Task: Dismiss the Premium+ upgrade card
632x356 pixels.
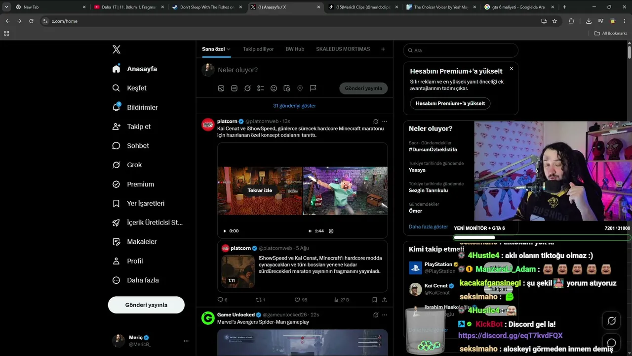Action: pyautogui.click(x=512, y=69)
